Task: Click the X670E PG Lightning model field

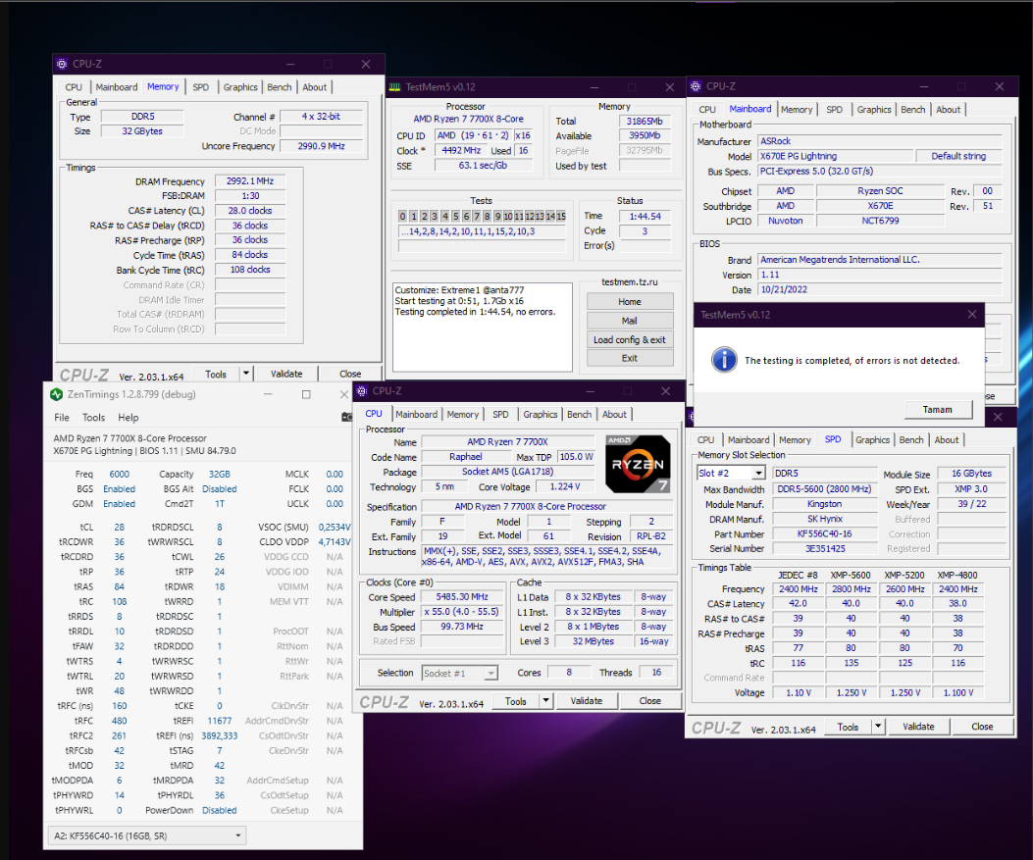Action: click(836, 156)
